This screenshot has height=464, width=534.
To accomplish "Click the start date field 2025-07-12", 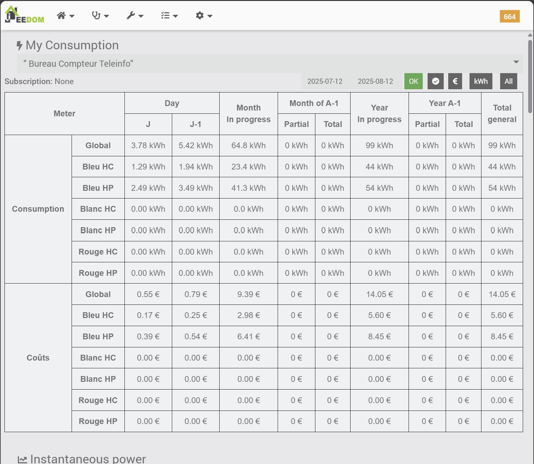I will click(x=325, y=81).
